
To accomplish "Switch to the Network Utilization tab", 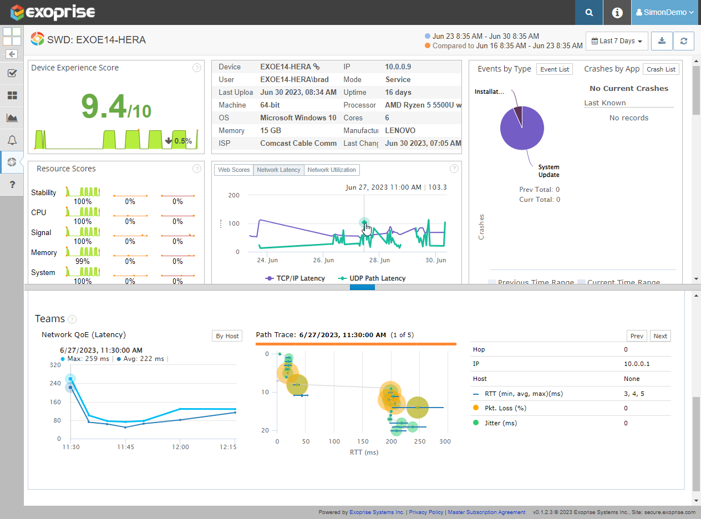I will coord(332,170).
